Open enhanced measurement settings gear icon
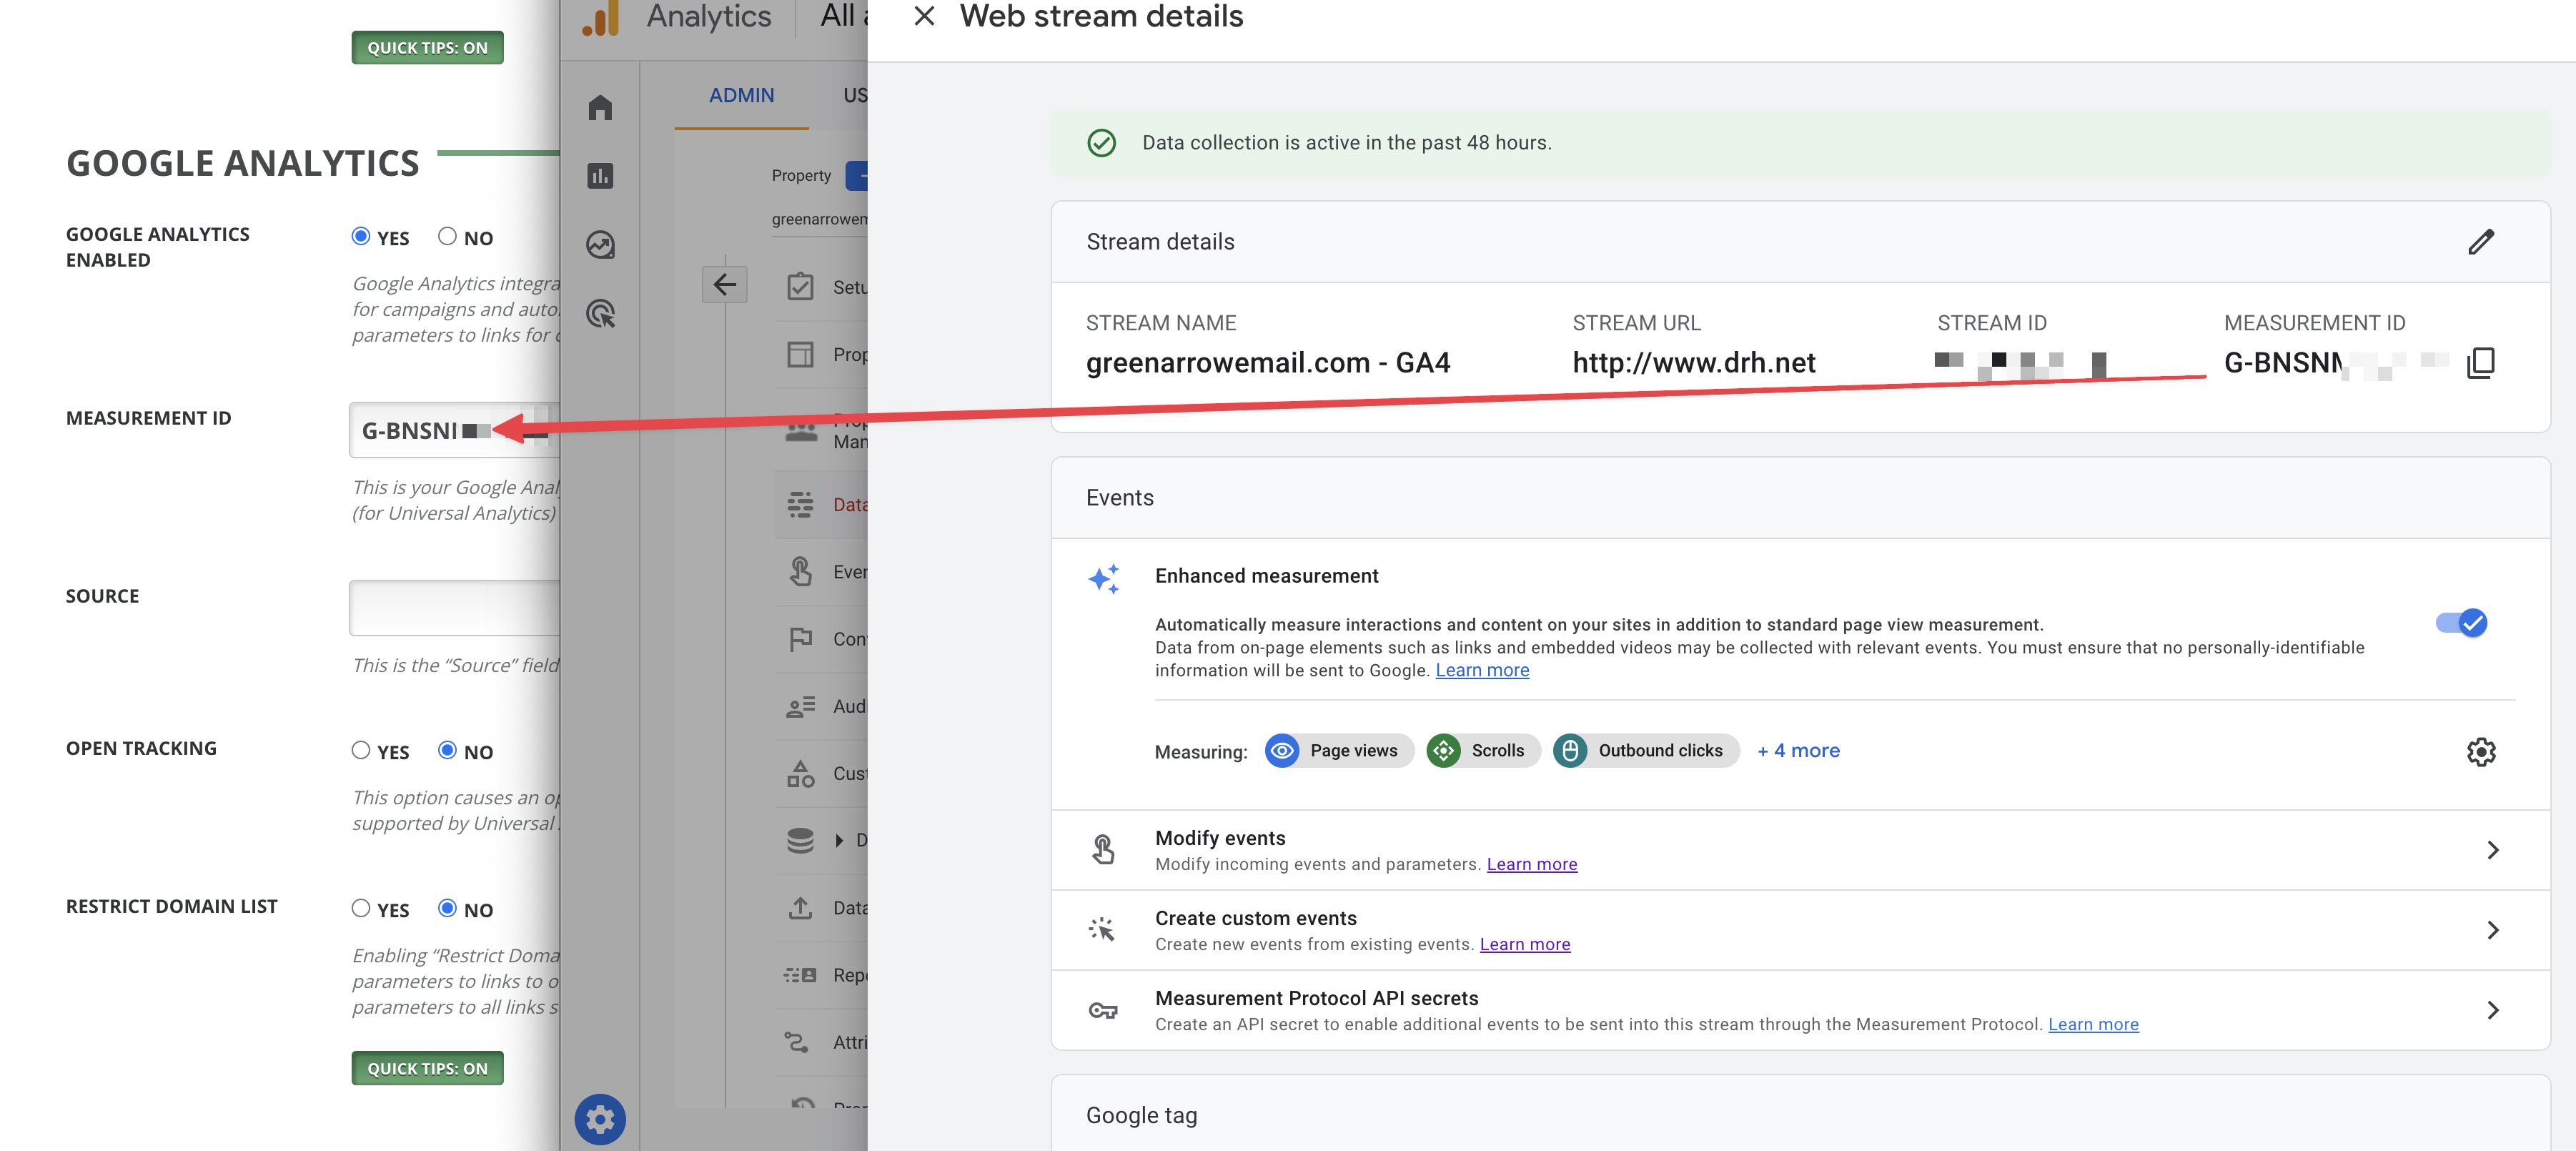The height and width of the screenshot is (1151, 2576). click(2480, 751)
